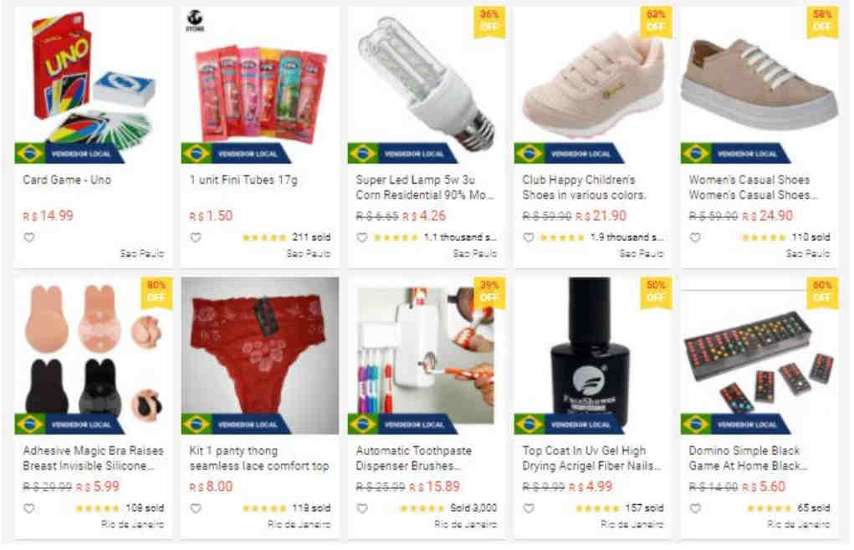
Task: Tap heart icon on Women's Casual Shoes
Action: pyautogui.click(x=696, y=237)
